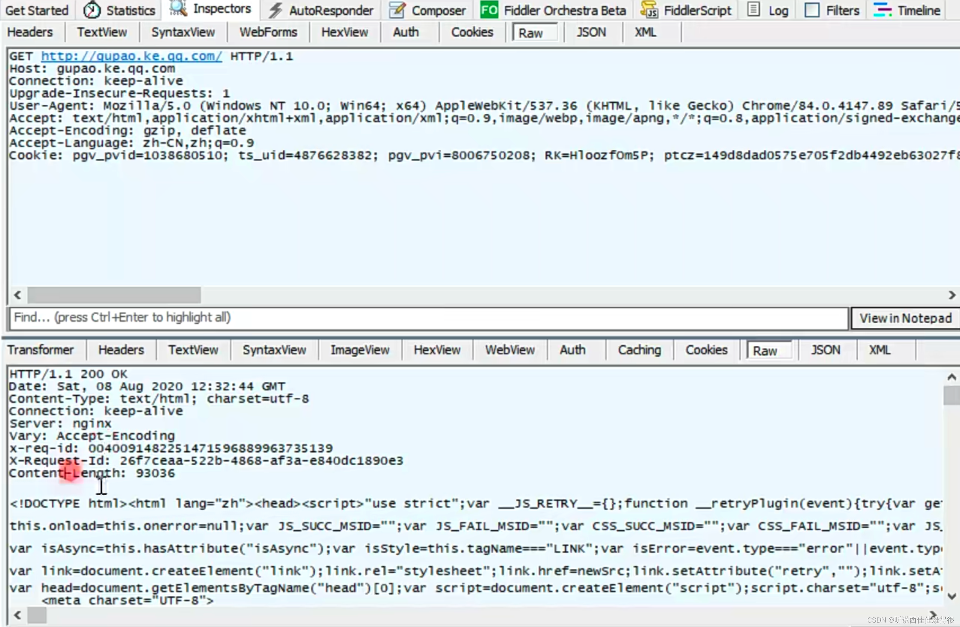
Task: Open the gupao.ke.qq.com URL link
Action: tap(131, 56)
